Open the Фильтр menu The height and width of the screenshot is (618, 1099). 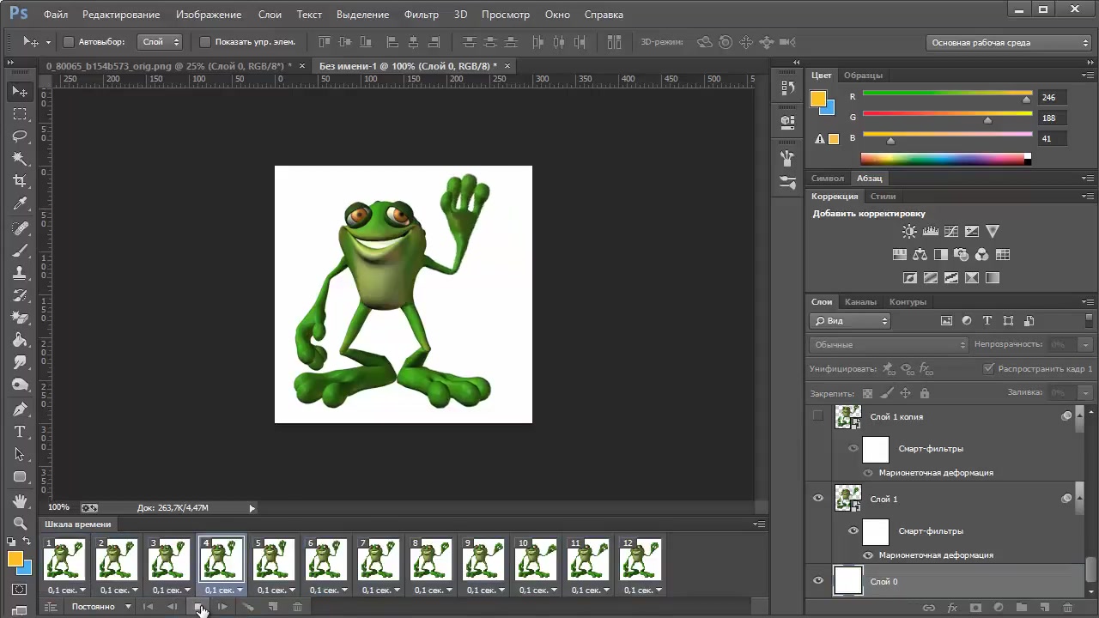click(x=421, y=15)
